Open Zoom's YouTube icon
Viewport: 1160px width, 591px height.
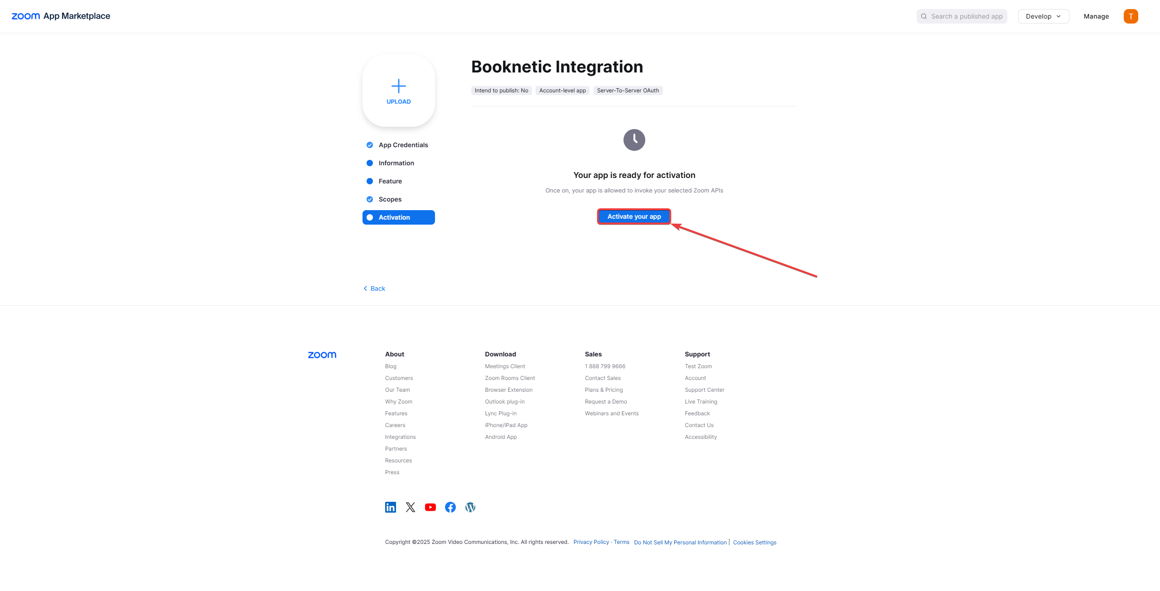430,507
